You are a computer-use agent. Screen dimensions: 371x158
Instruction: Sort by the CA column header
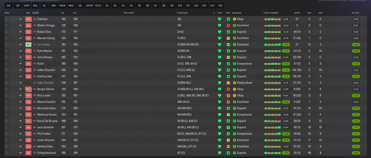click(63, 13)
